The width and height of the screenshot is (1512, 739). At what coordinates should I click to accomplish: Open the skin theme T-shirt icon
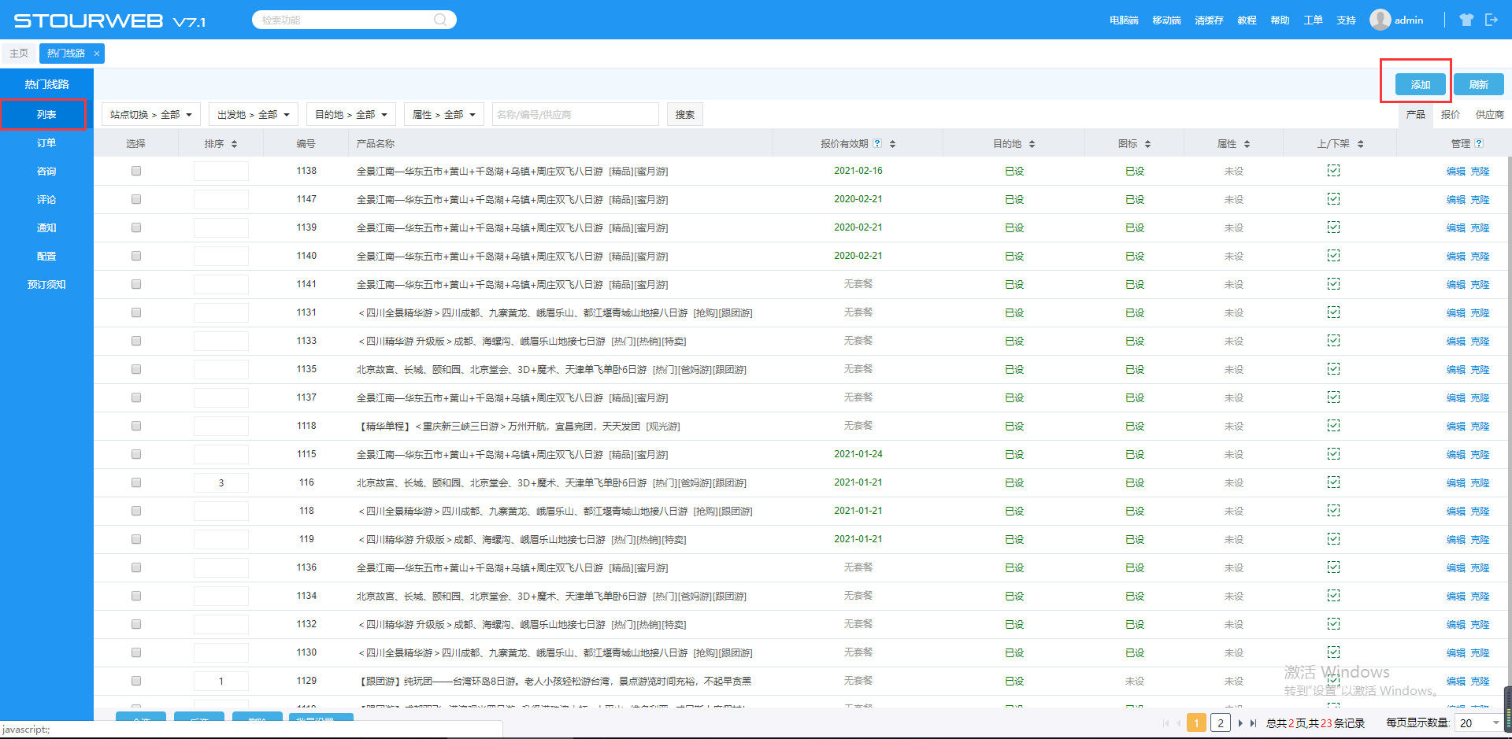[1466, 20]
